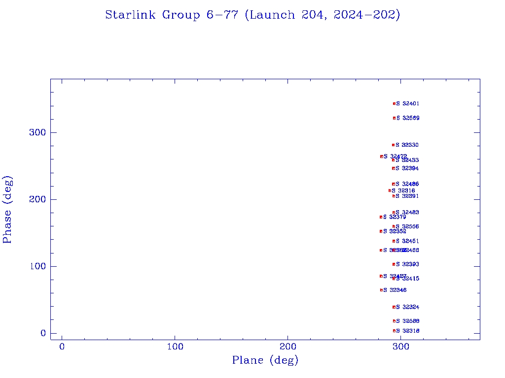Pick the S 32346 satellite marker

pos(381,290)
